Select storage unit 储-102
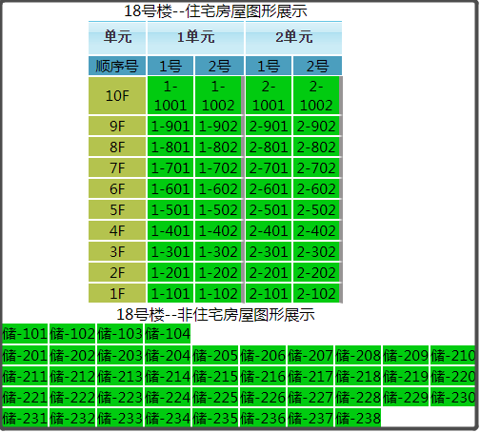The width and height of the screenshot is (480, 432). click(x=72, y=334)
